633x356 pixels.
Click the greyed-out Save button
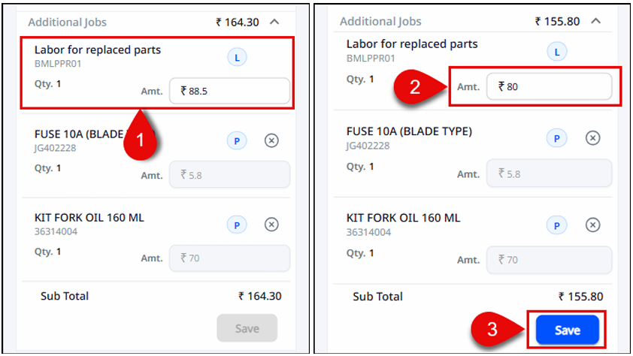coord(247,328)
